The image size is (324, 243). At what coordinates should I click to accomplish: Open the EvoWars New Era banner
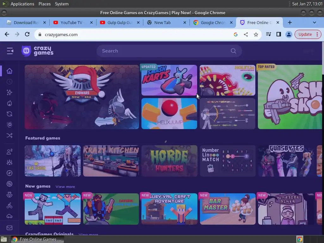coord(82,97)
